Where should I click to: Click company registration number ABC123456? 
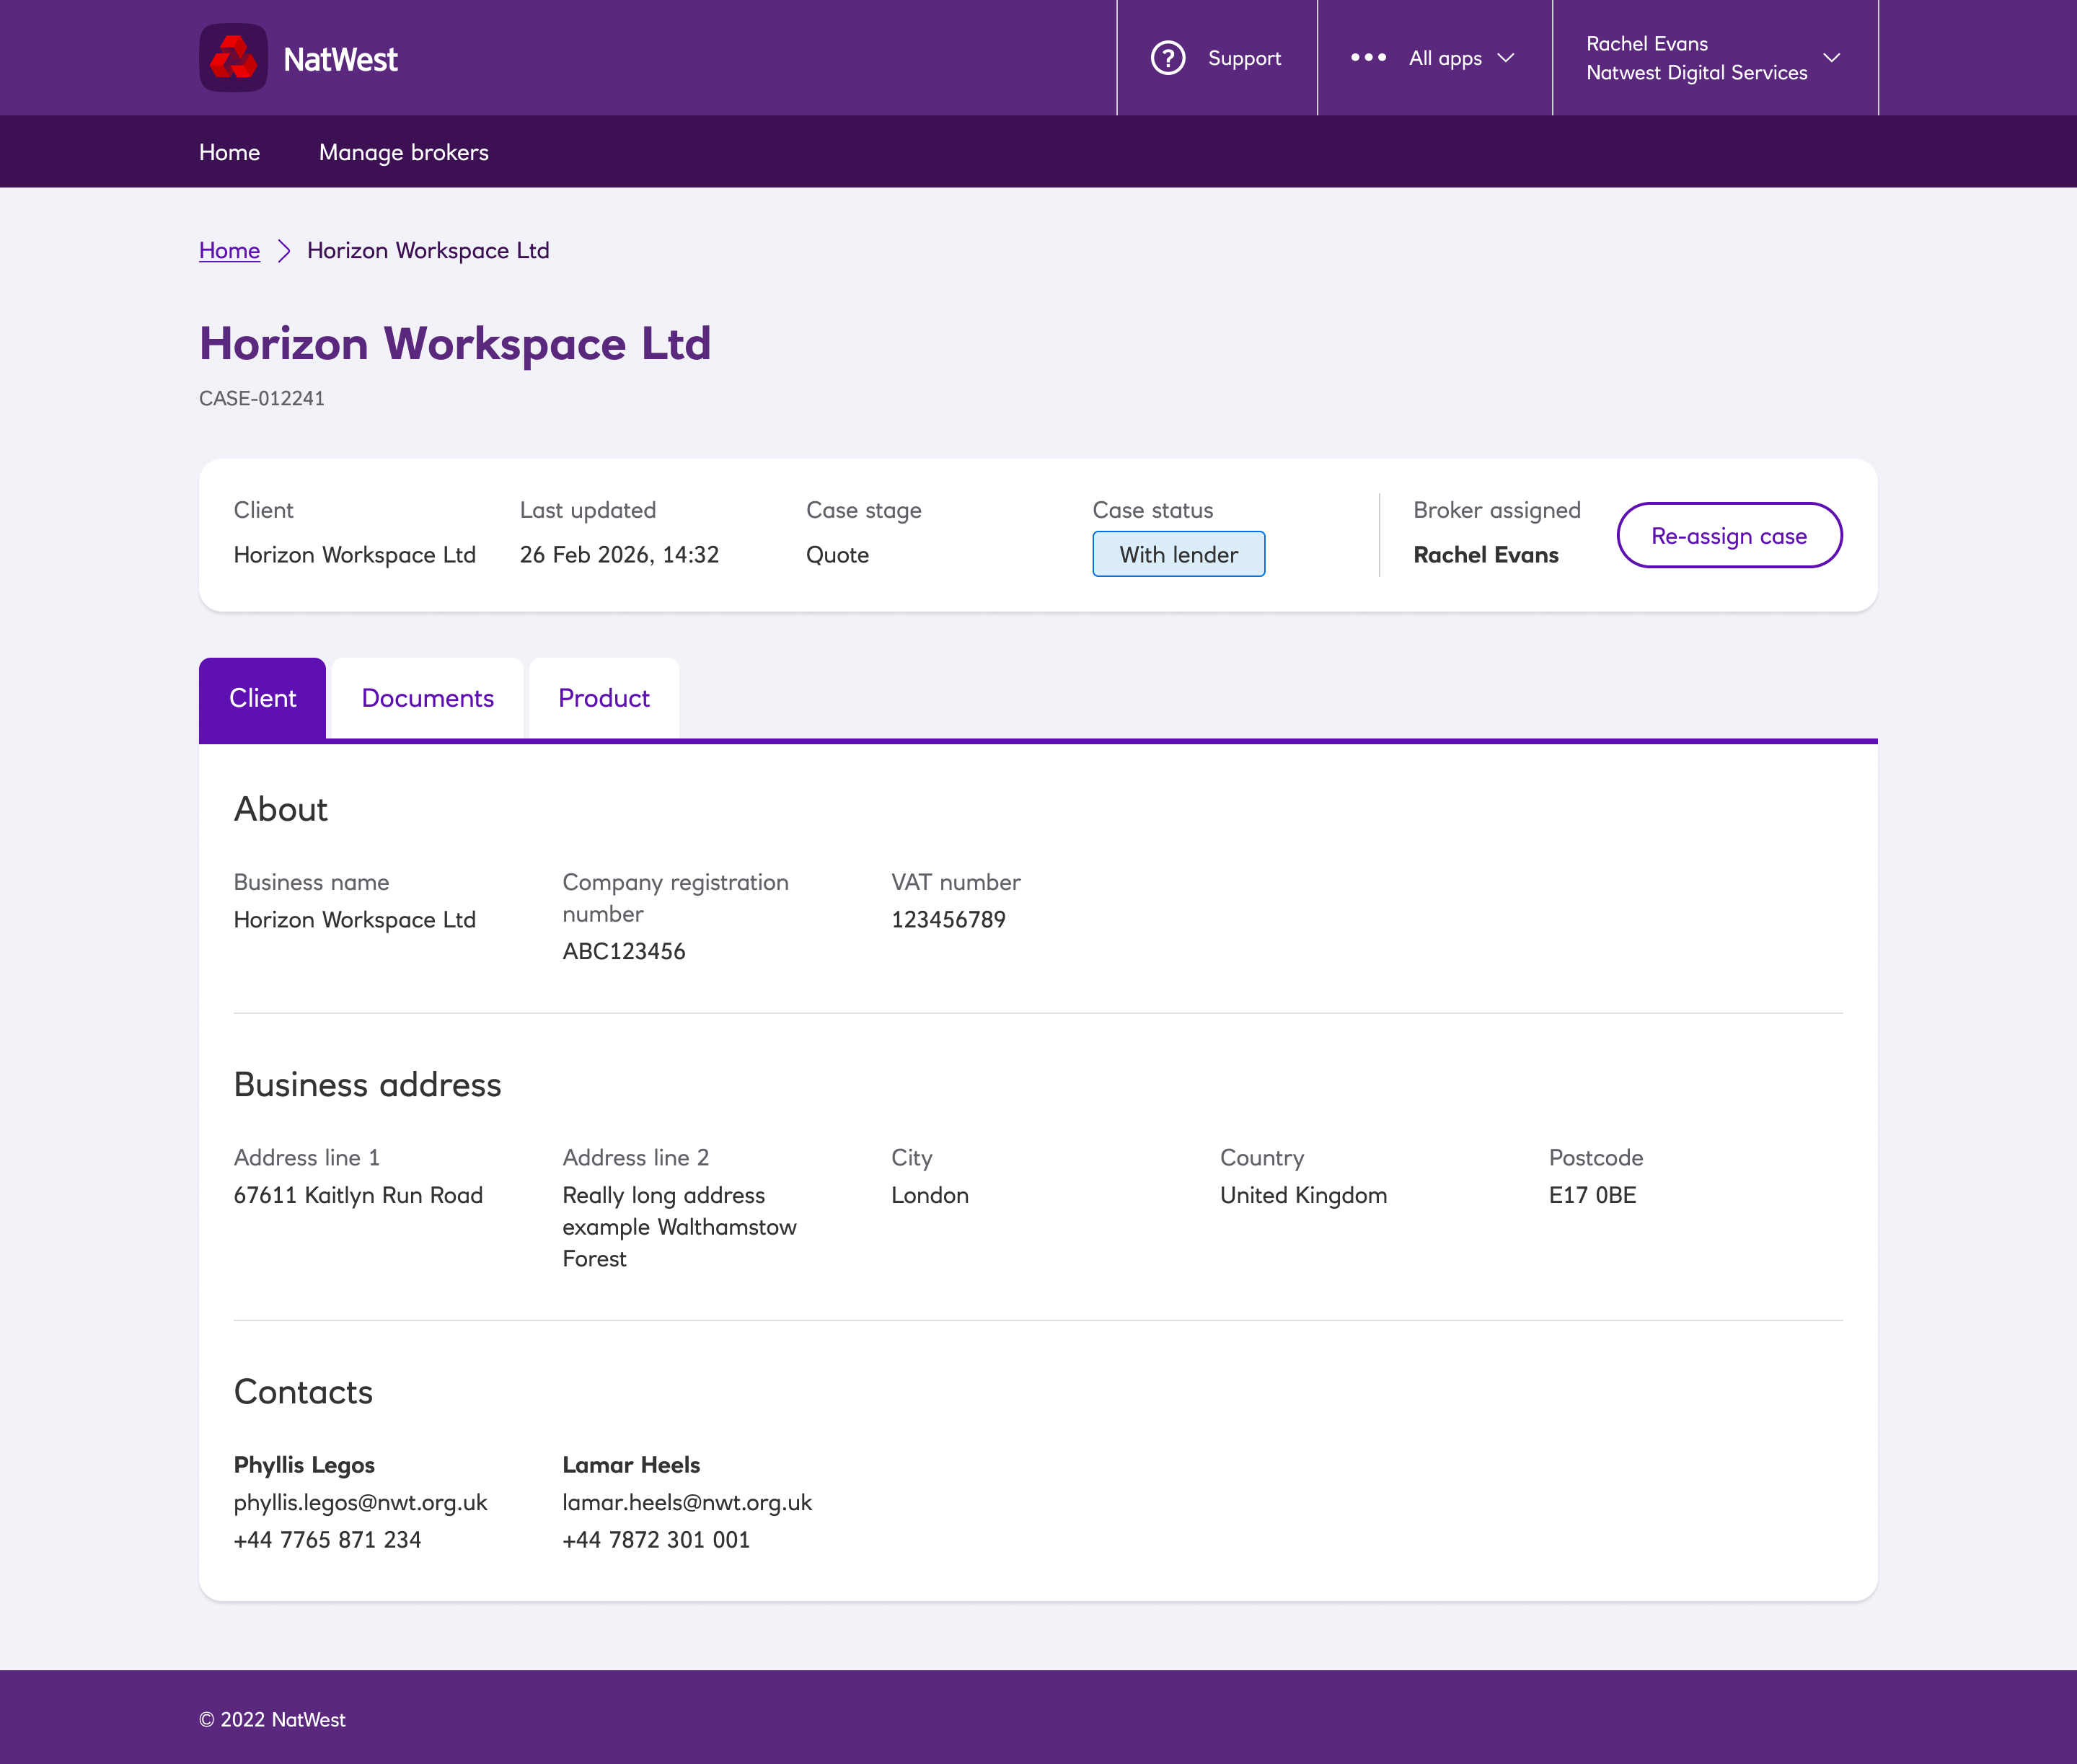[x=624, y=951]
